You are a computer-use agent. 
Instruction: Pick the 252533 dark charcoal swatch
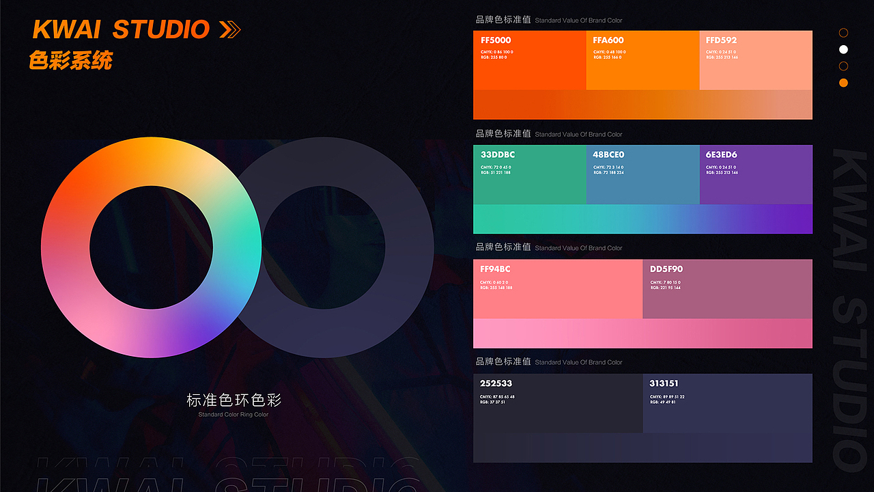tap(558, 403)
